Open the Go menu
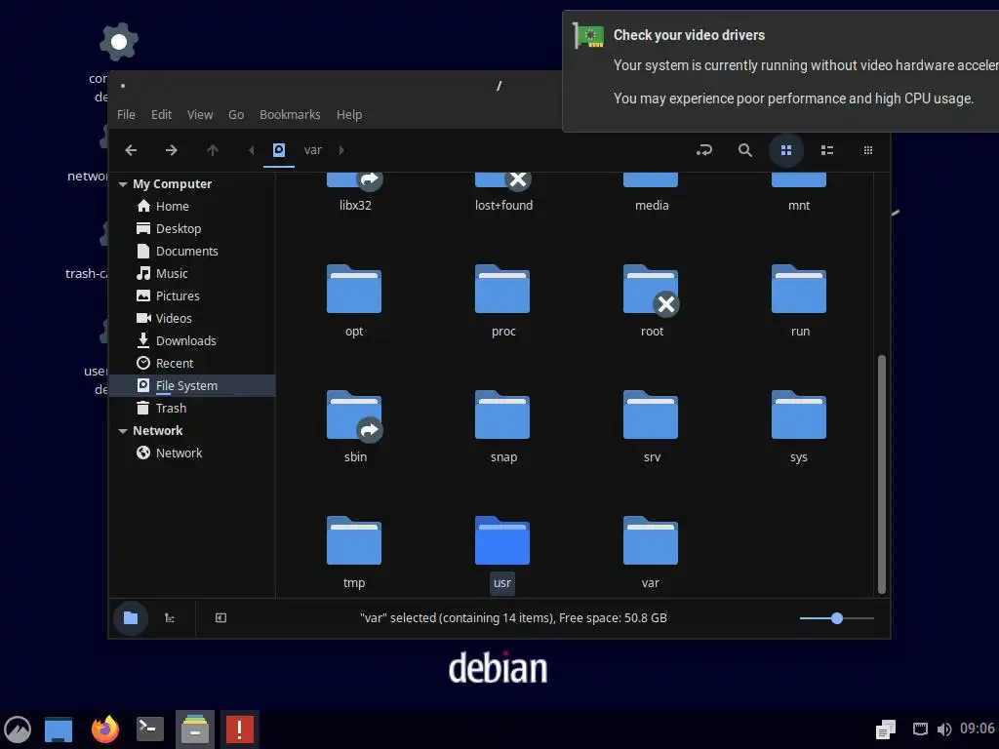This screenshot has width=999, height=749. tap(236, 115)
